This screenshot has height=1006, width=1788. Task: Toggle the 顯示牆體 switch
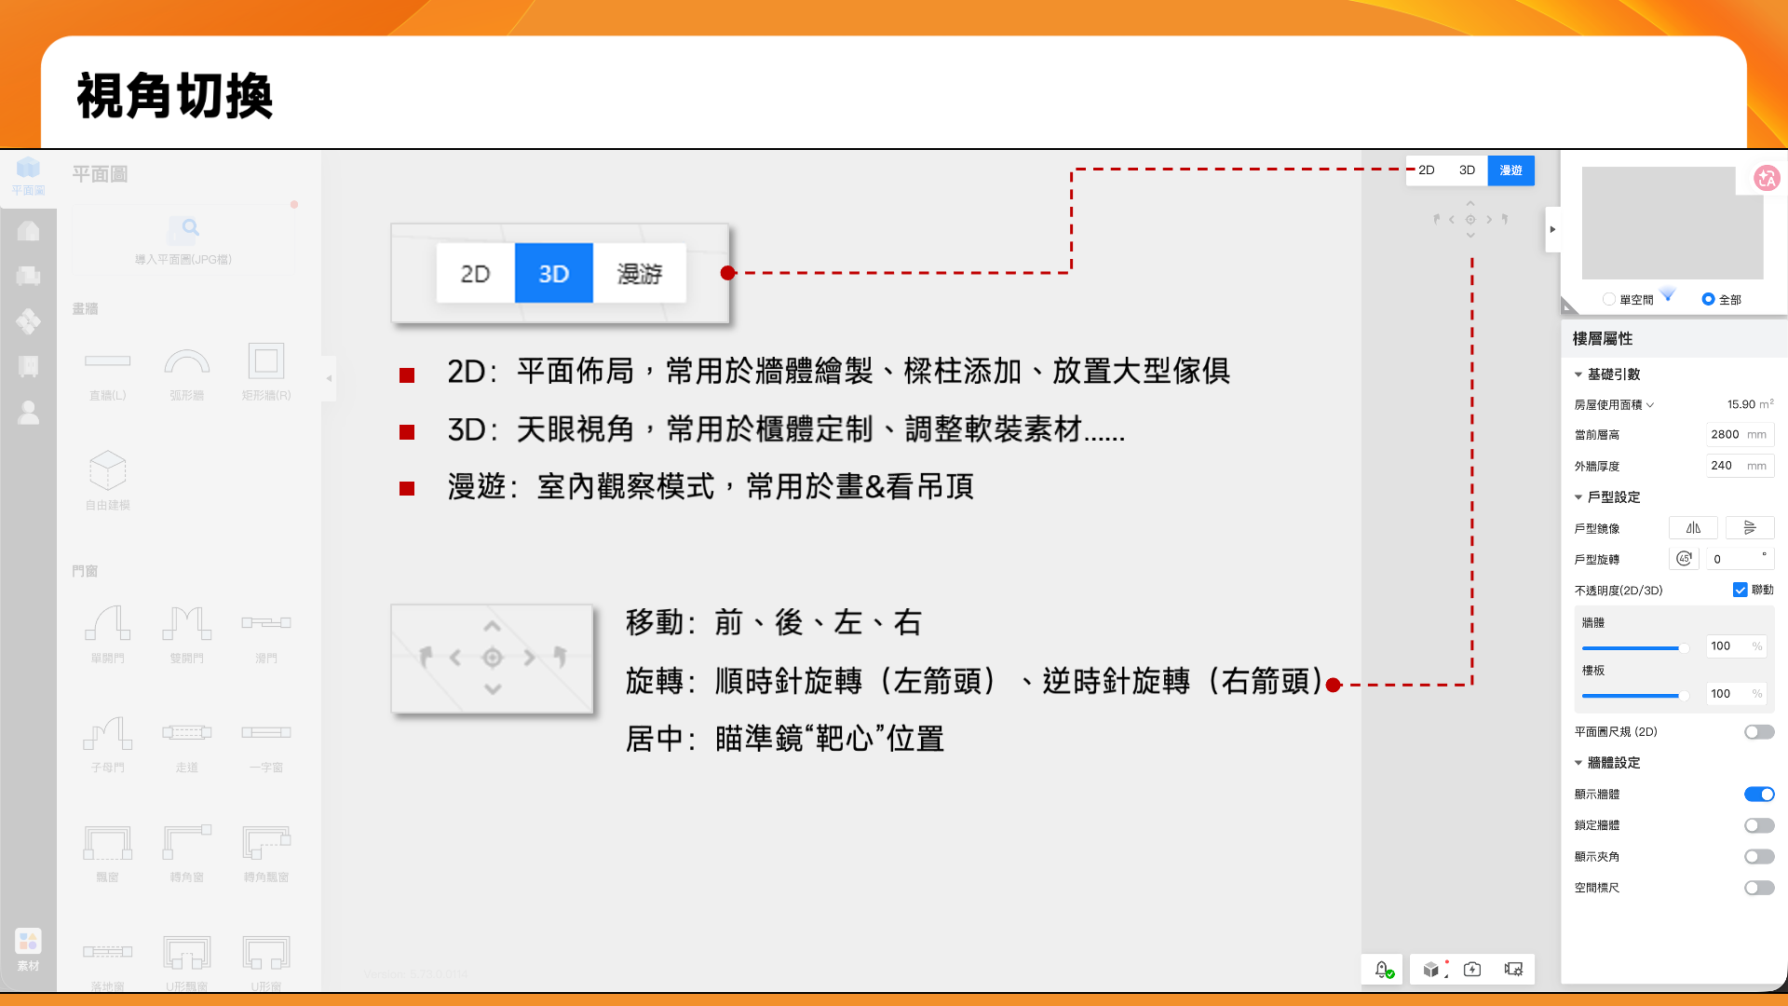pos(1758,795)
